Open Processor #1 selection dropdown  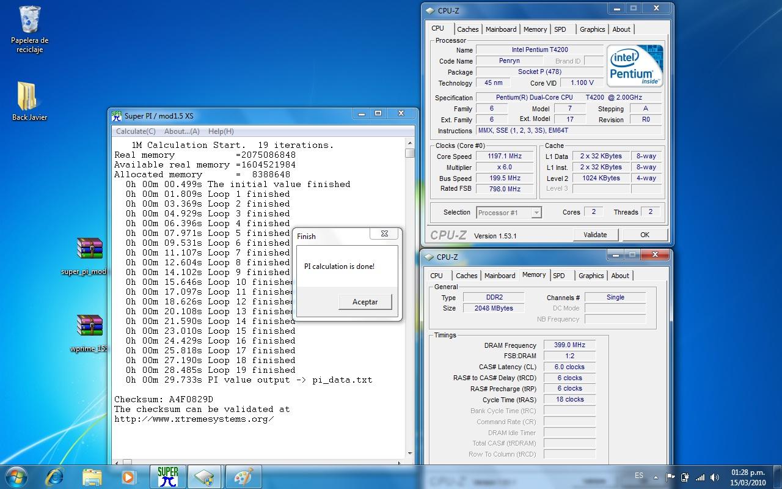click(508, 213)
